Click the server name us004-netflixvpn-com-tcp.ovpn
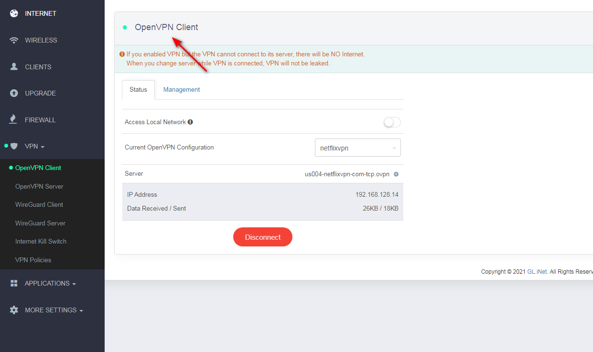593x352 pixels. point(347,174)
